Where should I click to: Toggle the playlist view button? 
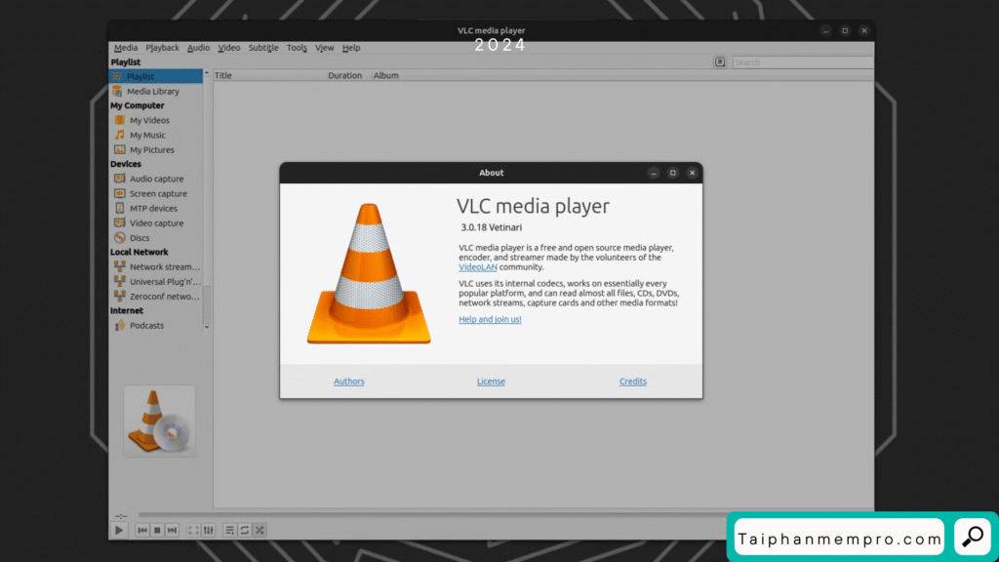230,530
